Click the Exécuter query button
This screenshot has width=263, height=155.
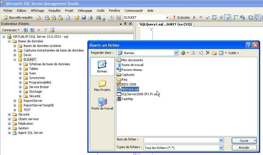(x=181, y=17)
